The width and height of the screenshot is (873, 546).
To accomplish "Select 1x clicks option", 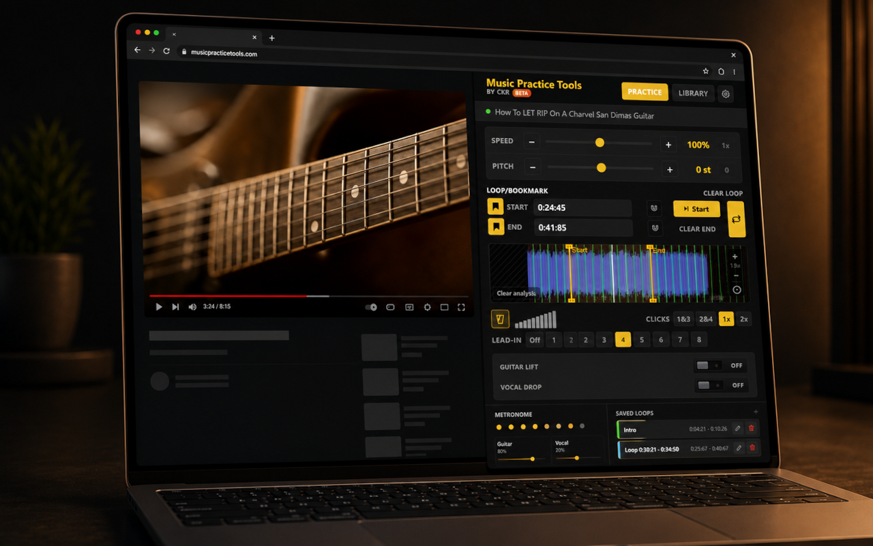I will pyautogui.click(x=726, y=319).
